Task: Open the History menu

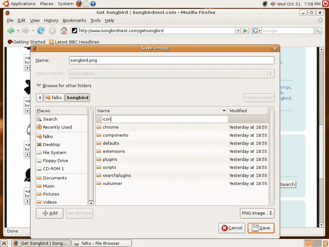Action: coord(51,20)
